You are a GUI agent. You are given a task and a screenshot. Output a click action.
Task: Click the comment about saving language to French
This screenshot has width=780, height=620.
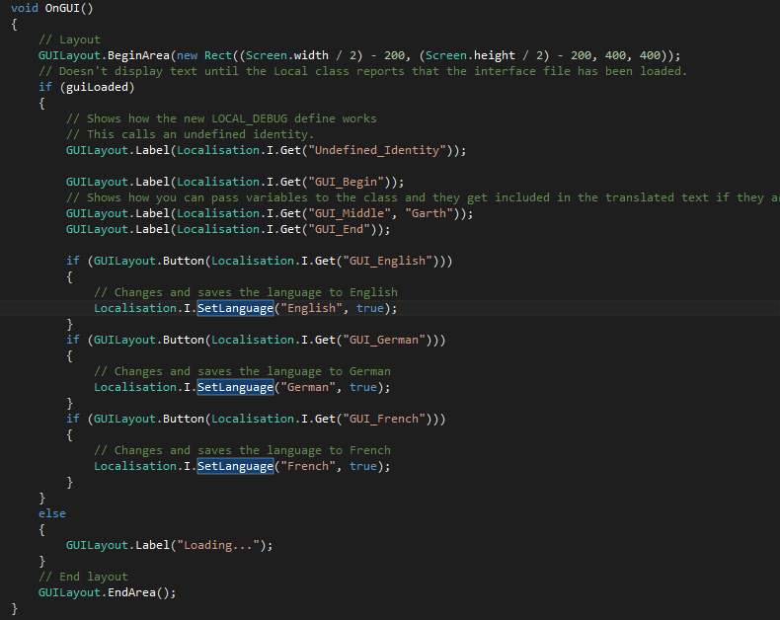point(242,450)
